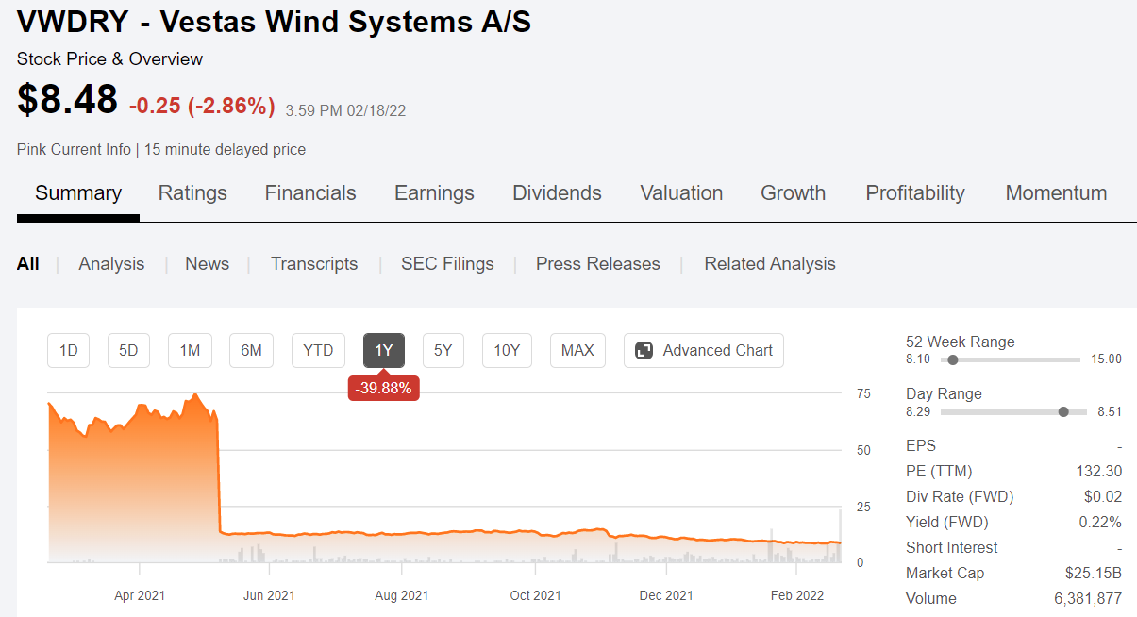Click the VWDRY - Vestas Wind Systems heading
The width and height of the screenshot is (1137, 617).
[275, 21]
